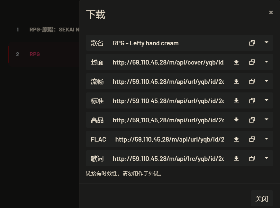
Task: Download the 流畅 quality audio
Action: coord(236,82)
